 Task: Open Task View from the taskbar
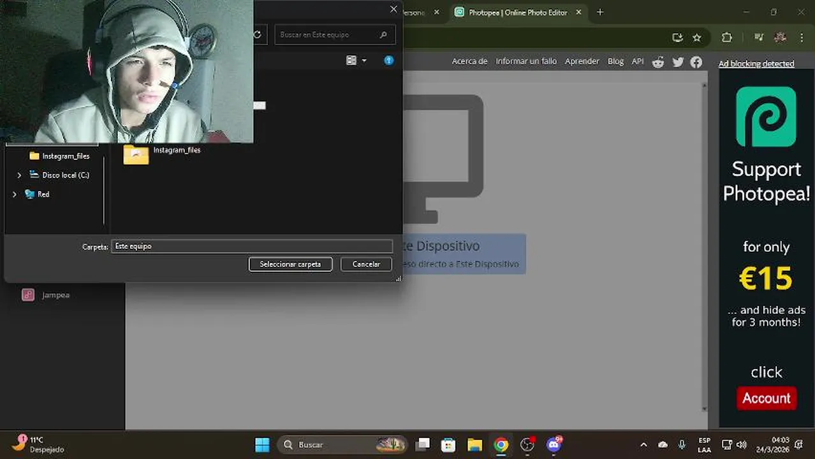coord(422,444)
